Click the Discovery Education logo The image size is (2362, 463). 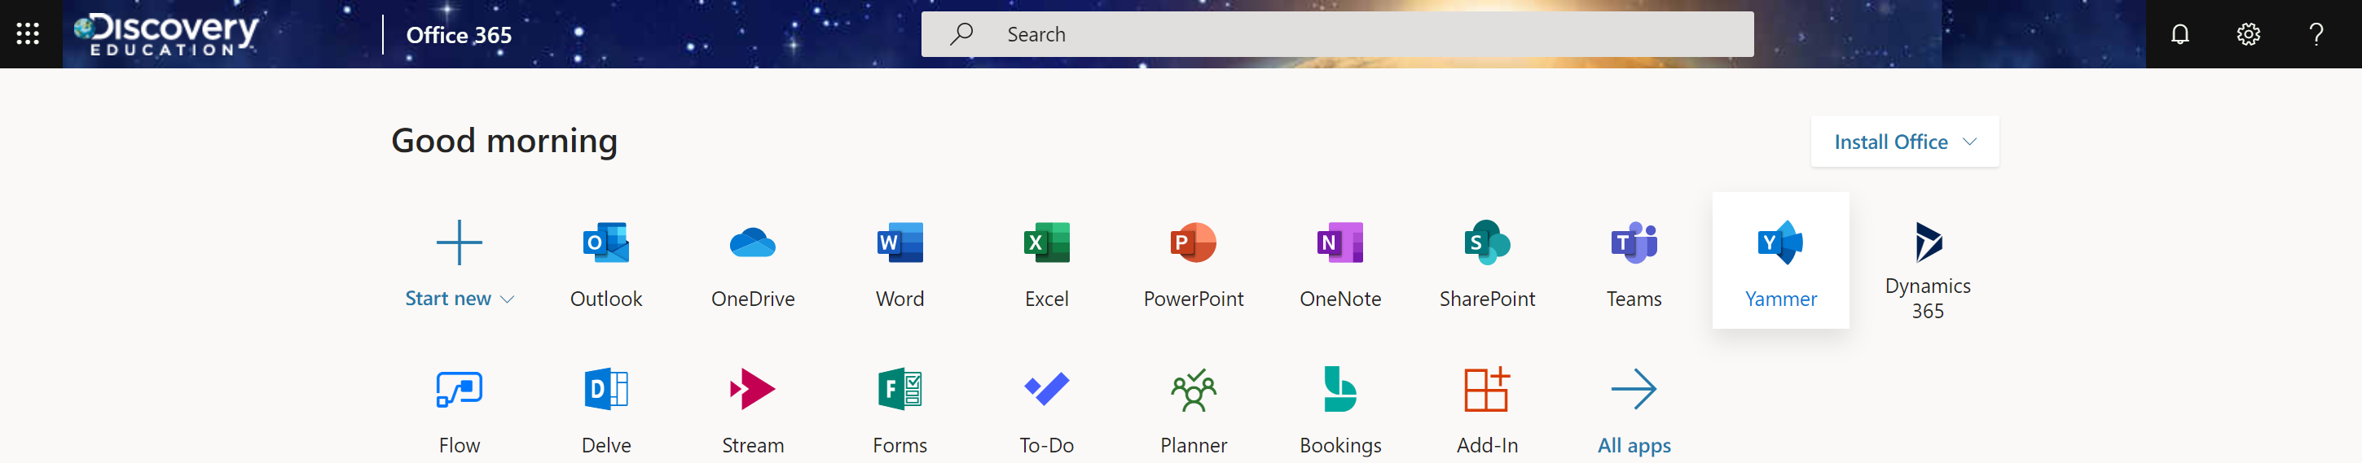166,35
